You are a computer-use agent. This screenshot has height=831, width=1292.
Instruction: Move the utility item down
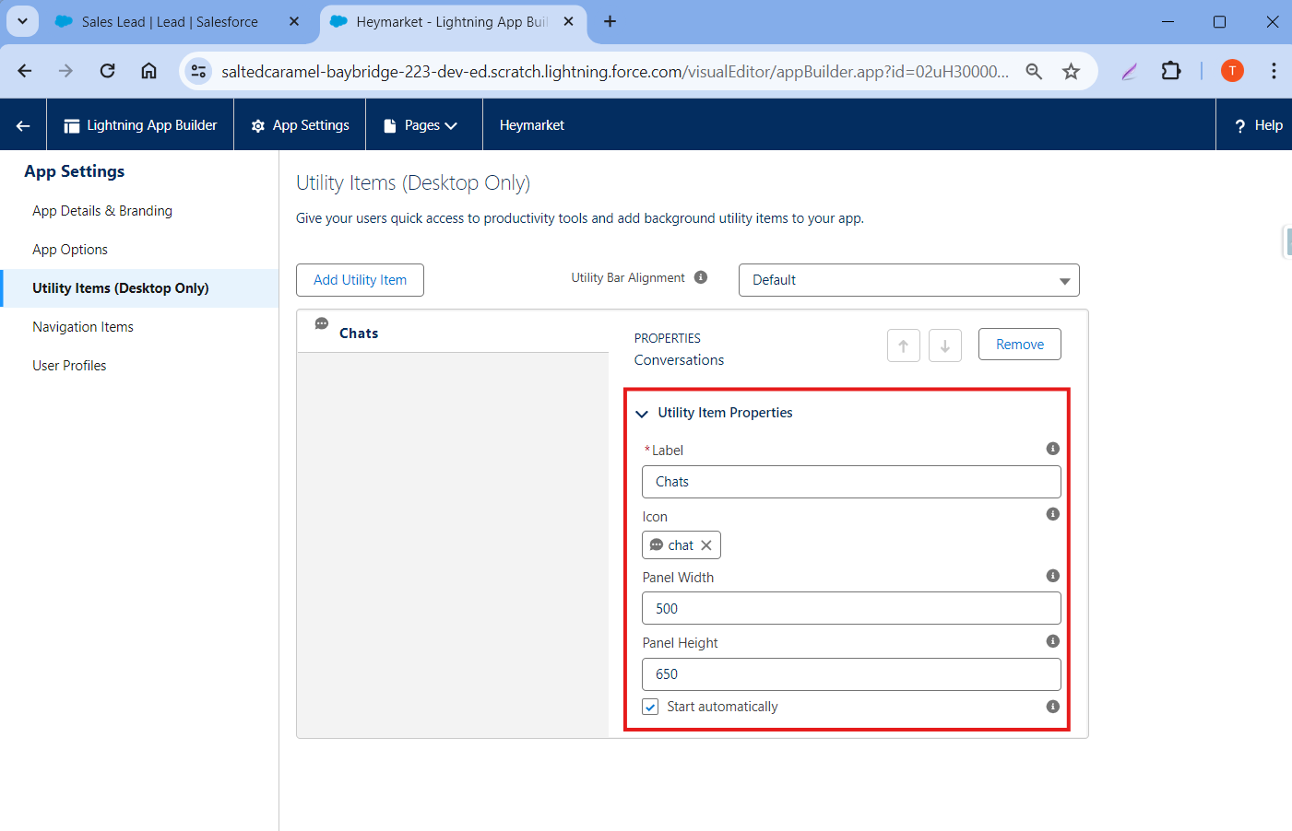tap(945, 345)
